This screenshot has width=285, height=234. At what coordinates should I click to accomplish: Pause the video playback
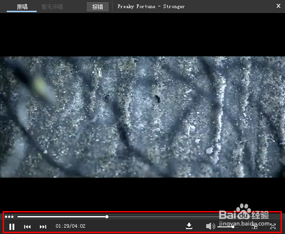click(x=12, y=227)
